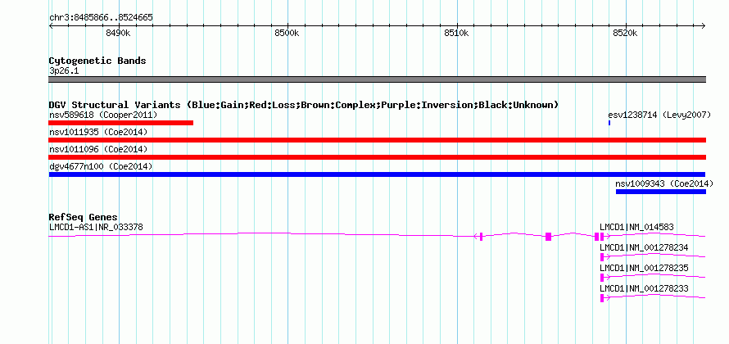The height and width of the screenshot is (344, 729).
Task: Select the short red nsv589618 loss bar
Action: point(121,123)
